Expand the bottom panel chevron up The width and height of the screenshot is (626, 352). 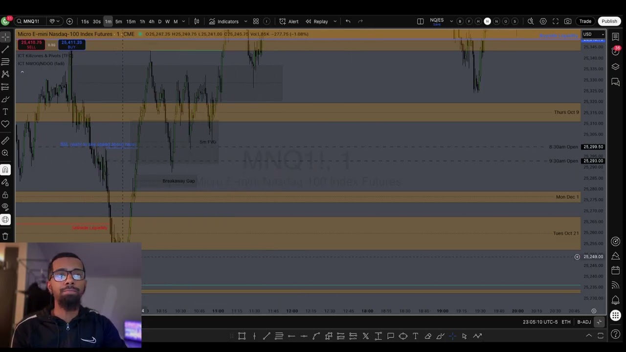589,336
